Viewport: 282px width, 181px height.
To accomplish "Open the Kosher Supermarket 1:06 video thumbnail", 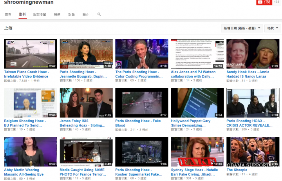I will [x=142, y=152].
